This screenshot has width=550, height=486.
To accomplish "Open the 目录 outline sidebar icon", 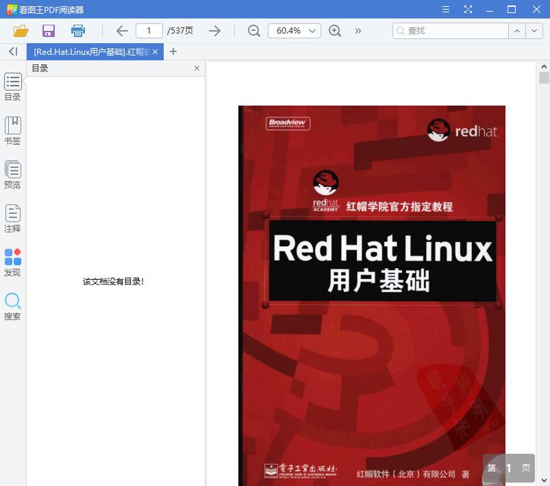I will [12, 87].
